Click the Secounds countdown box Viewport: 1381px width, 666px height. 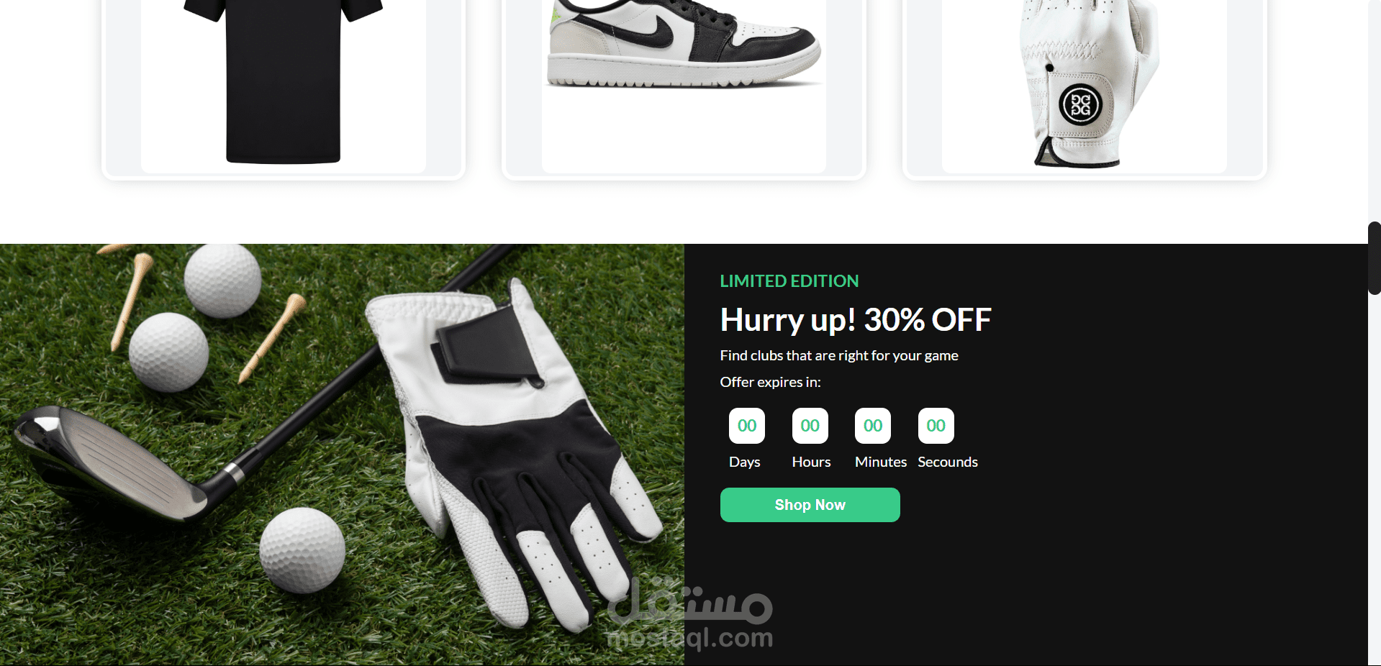point(936,426)
